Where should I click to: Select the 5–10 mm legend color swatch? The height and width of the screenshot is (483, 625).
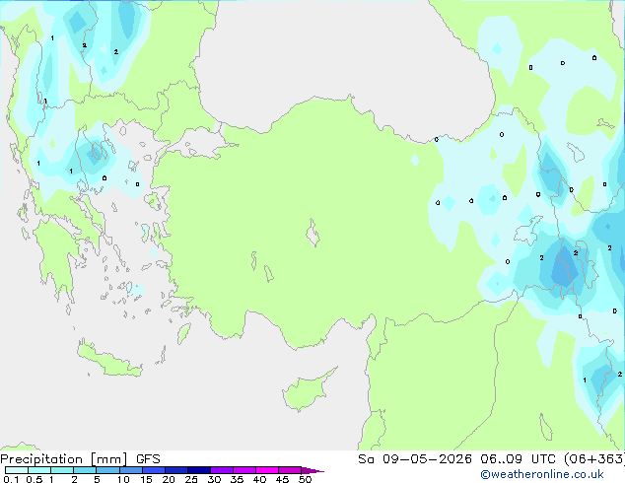coord(107,470)
